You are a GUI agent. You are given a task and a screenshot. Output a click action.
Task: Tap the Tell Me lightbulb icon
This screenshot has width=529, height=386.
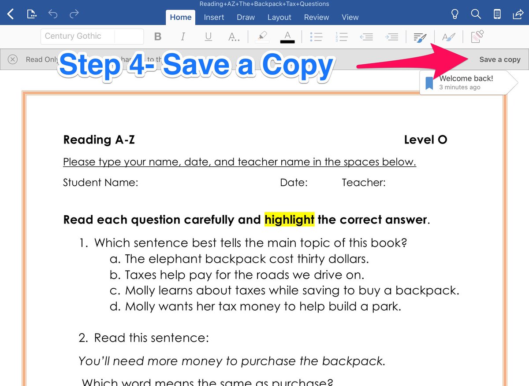[455, 15]
